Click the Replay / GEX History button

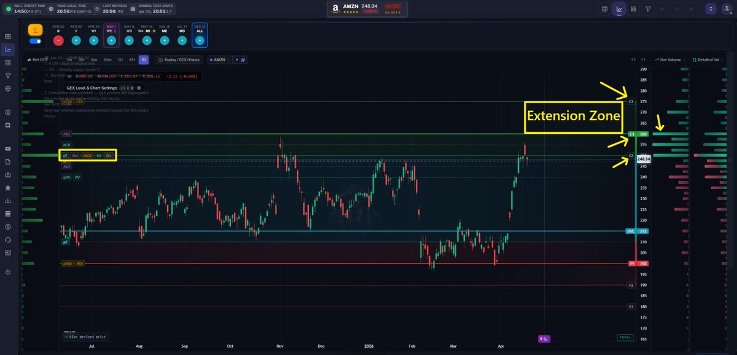(179, 60)
